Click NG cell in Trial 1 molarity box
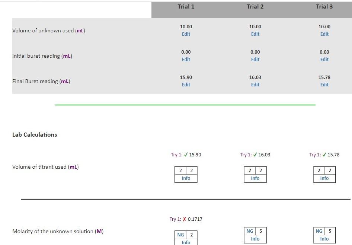Viewport: 352px width, 245px height. coord(180,235)
